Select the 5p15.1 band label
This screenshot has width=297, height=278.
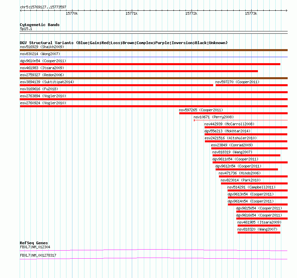tap(26, 29)
